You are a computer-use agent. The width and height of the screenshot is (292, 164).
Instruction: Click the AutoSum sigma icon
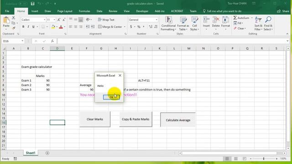[235, 18]
